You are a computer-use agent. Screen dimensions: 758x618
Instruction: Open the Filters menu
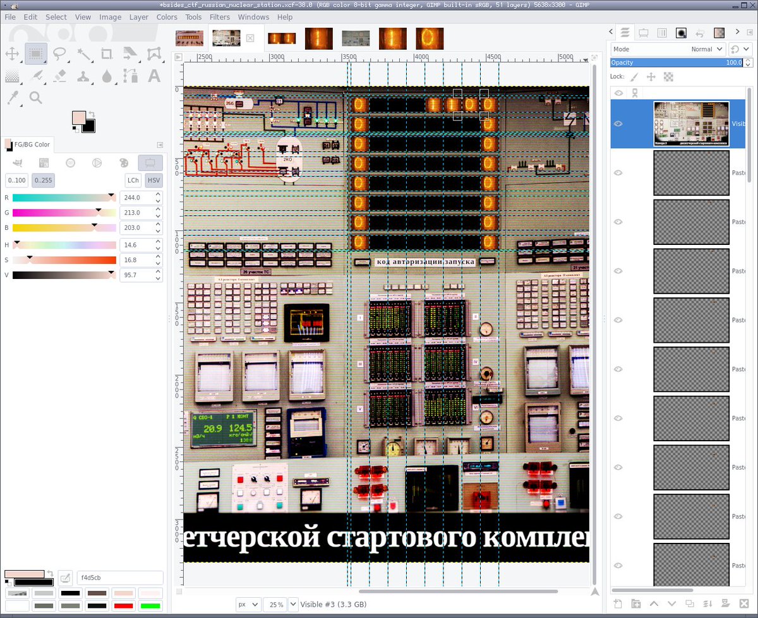coord(220,17)
